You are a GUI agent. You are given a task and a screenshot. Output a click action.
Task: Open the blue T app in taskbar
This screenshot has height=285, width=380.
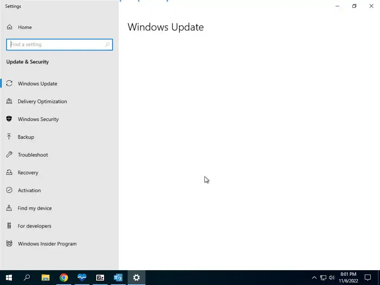click(x=118, y=278)
